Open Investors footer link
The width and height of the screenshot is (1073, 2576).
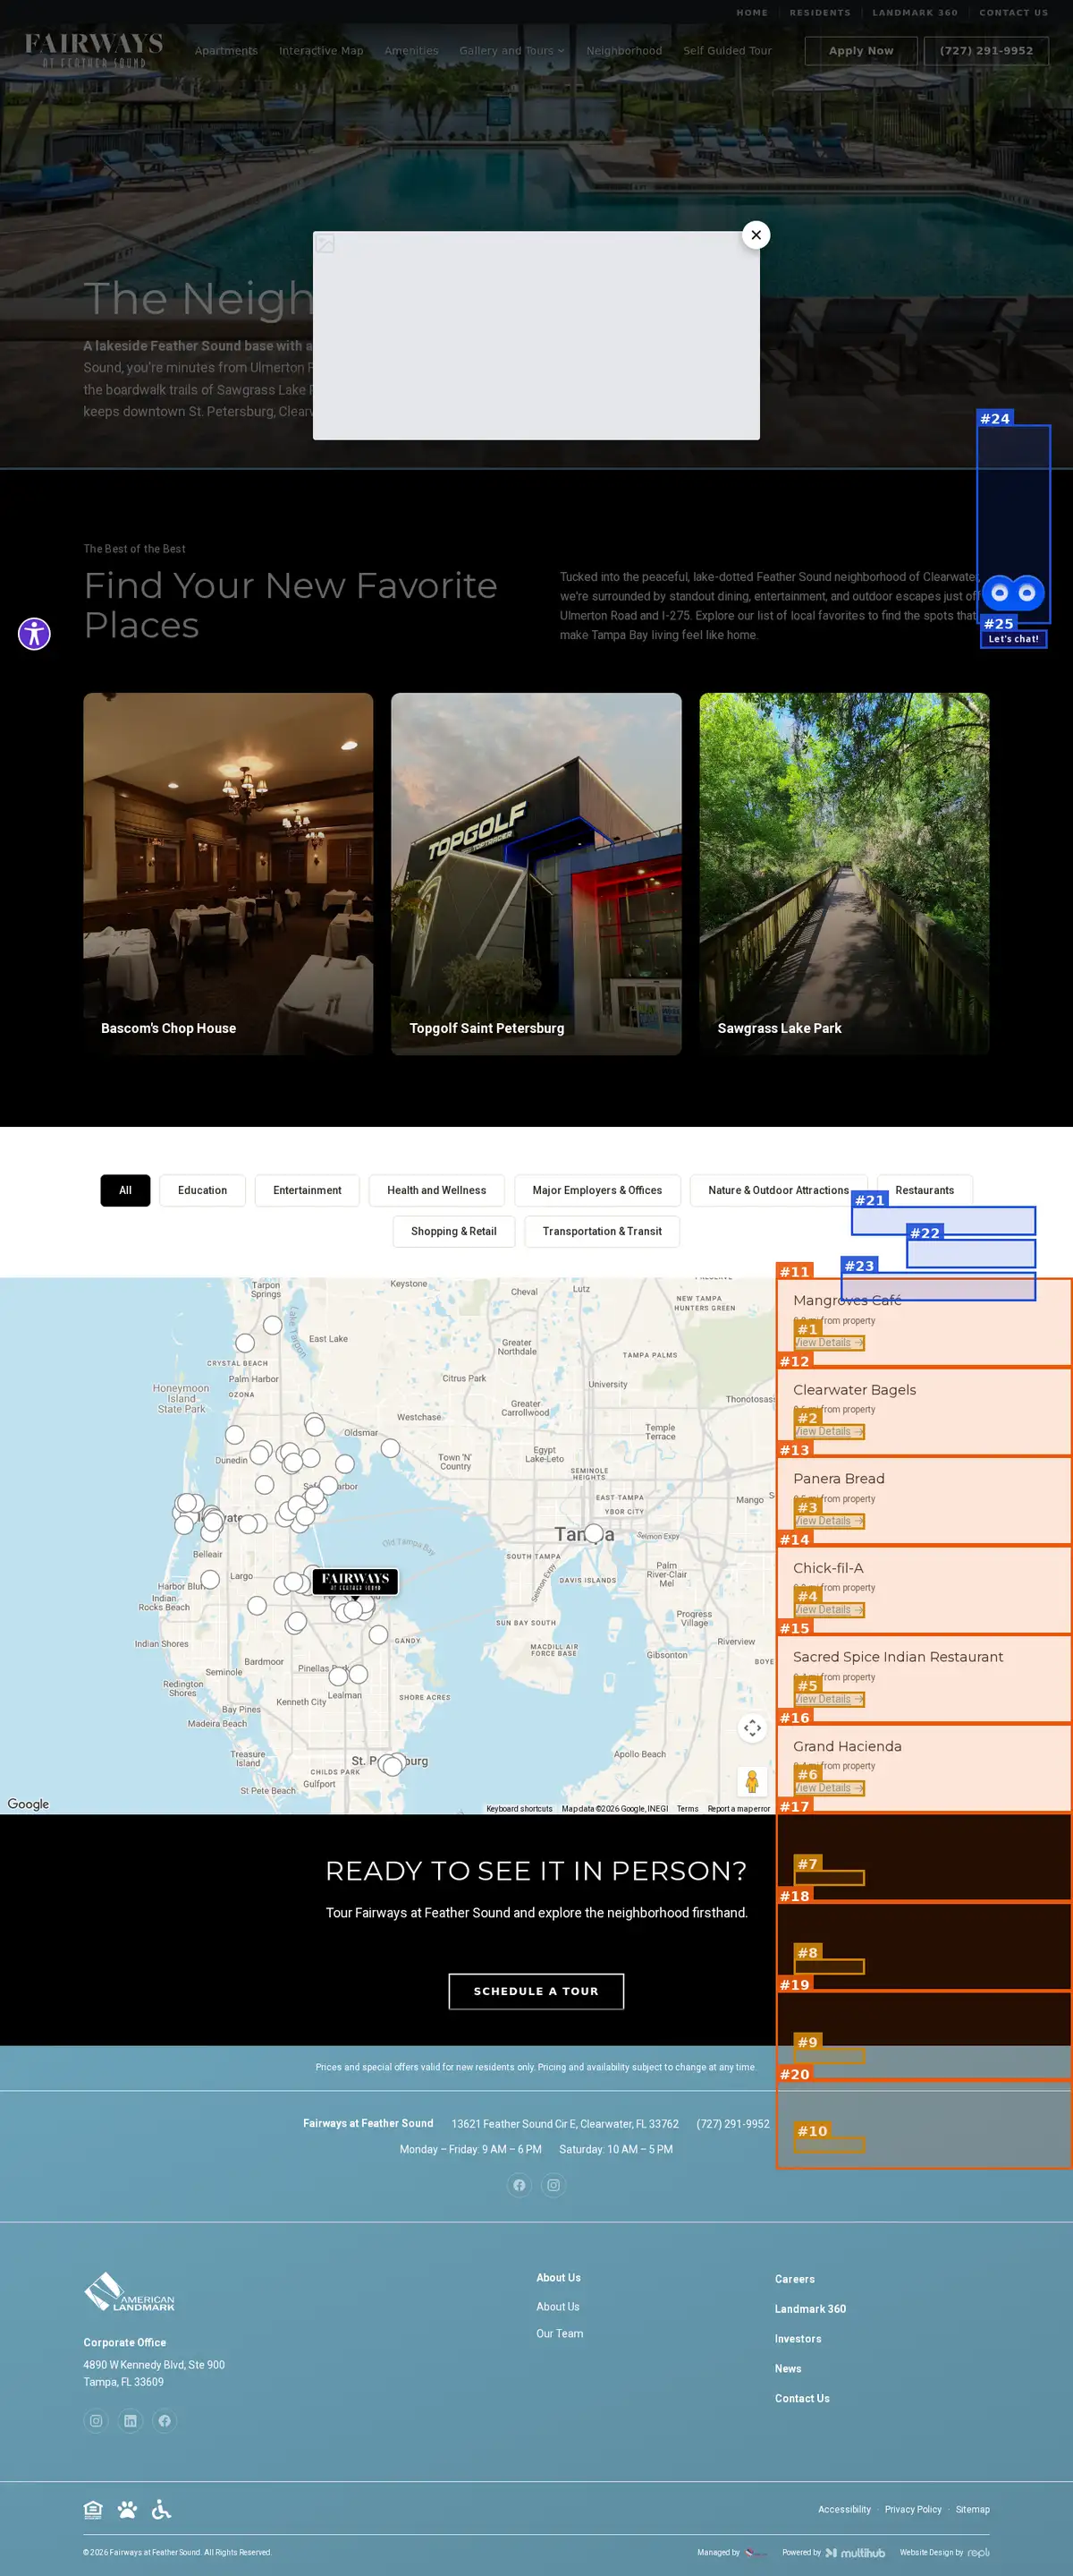click(798, 2339)
